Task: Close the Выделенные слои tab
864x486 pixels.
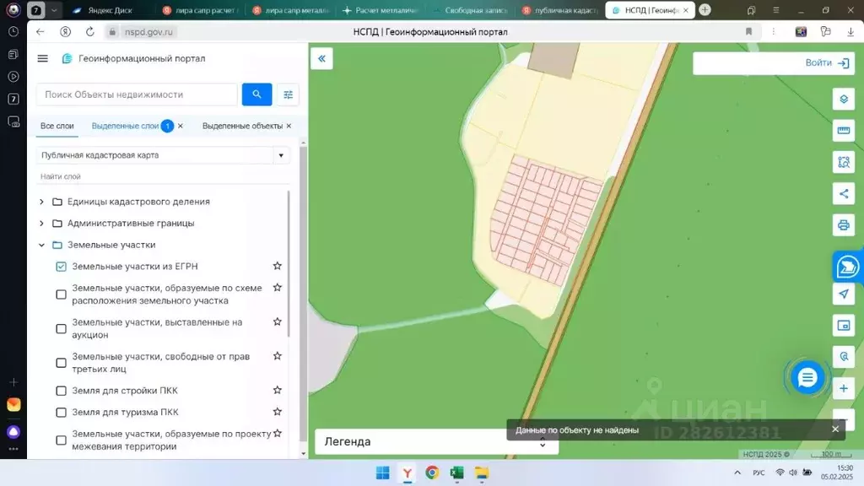Action: [x=181, y=127]
